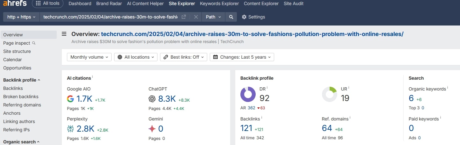This screenshot has height=145, width=460.
Task: Open Changes: Last 5 years dropdown
Action: [x=242, y=57]
